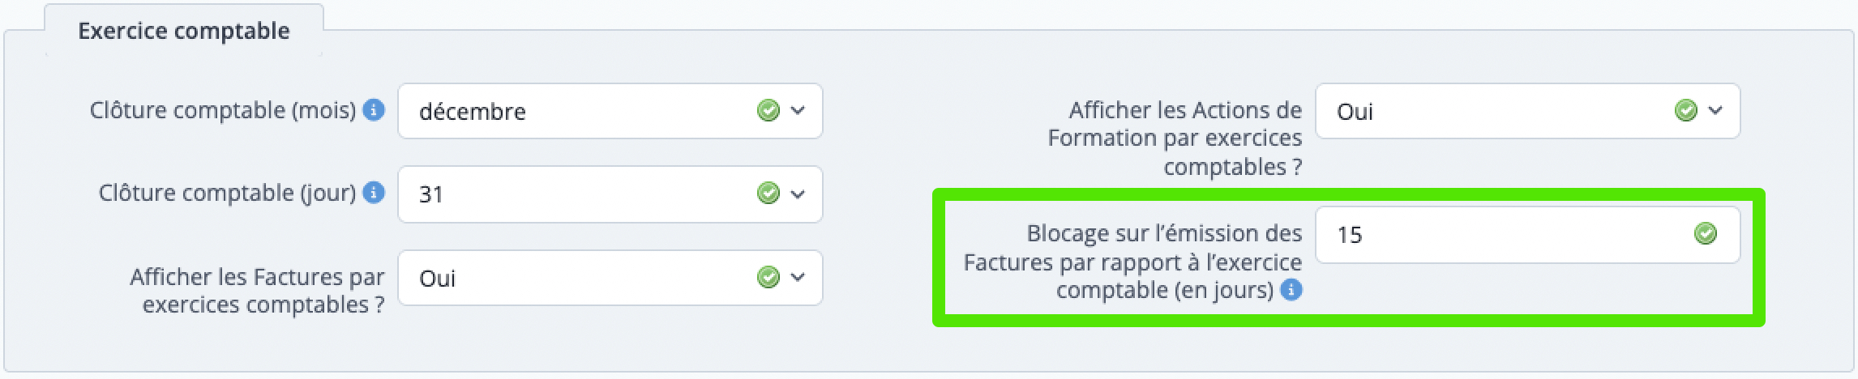Click chevron arrow of the 31 select

click(x=798, y=194)
